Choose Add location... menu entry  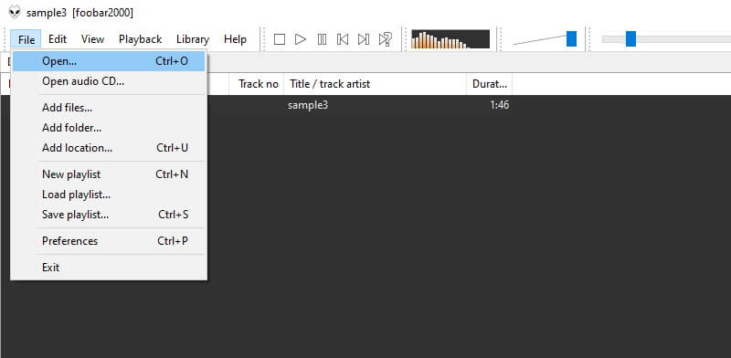[x=109, y=148]
